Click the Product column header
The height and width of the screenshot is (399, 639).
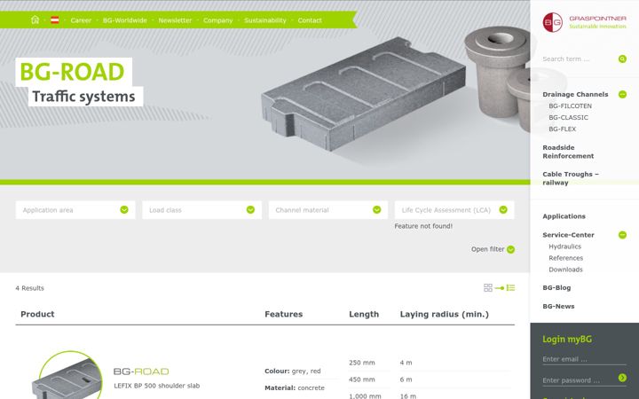click(x=37, y=314)
